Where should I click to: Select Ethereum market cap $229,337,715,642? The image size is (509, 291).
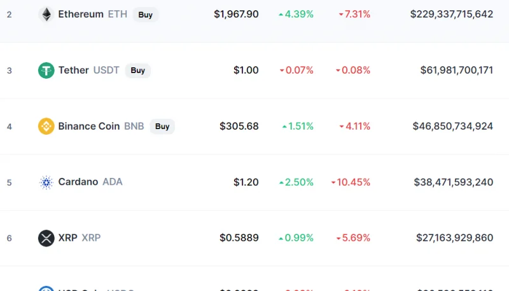point(452,14)
